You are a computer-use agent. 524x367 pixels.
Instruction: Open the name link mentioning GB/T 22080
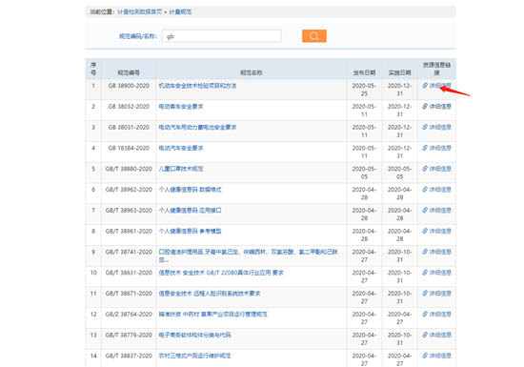point(221,273)
